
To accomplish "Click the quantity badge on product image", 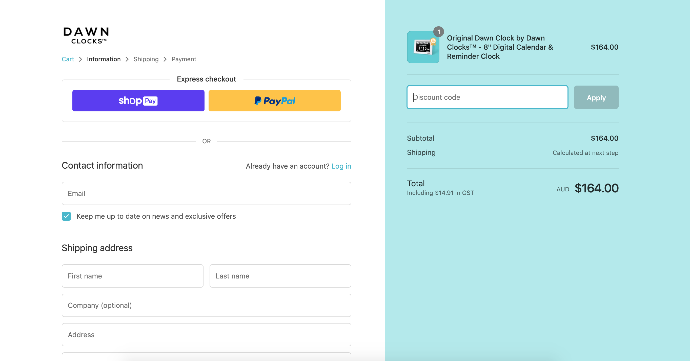I will pyautogui.click(x=439, y=32).
